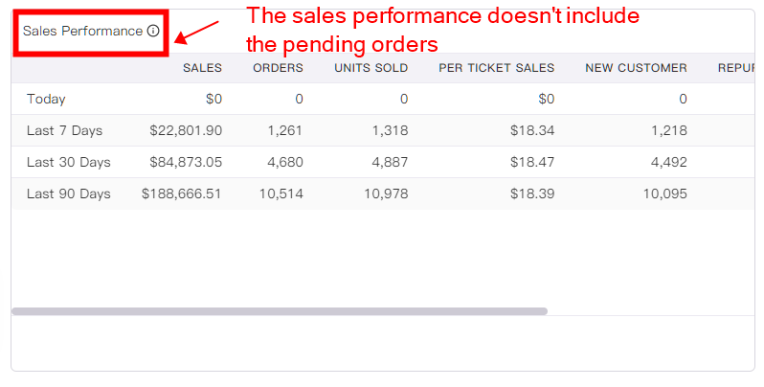The width and height of the screenshot is (764, 387).
Task: Click the 10,095 new customer value
Action: coord(665,193)
